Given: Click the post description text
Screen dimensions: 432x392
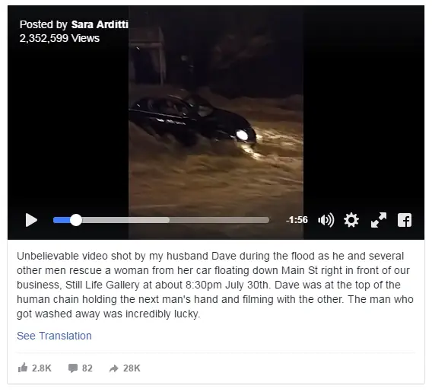Looking at the screenshot, I should point(215,285).
